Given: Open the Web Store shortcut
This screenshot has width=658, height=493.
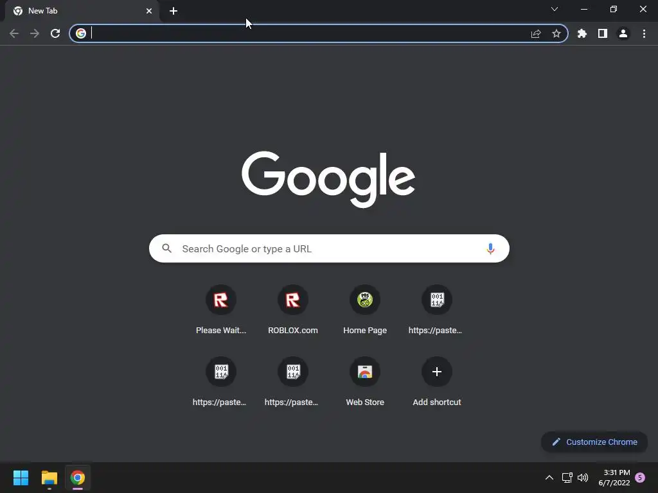Looking at the screenshot, I should pyautogui.click(x=365, y=382).
